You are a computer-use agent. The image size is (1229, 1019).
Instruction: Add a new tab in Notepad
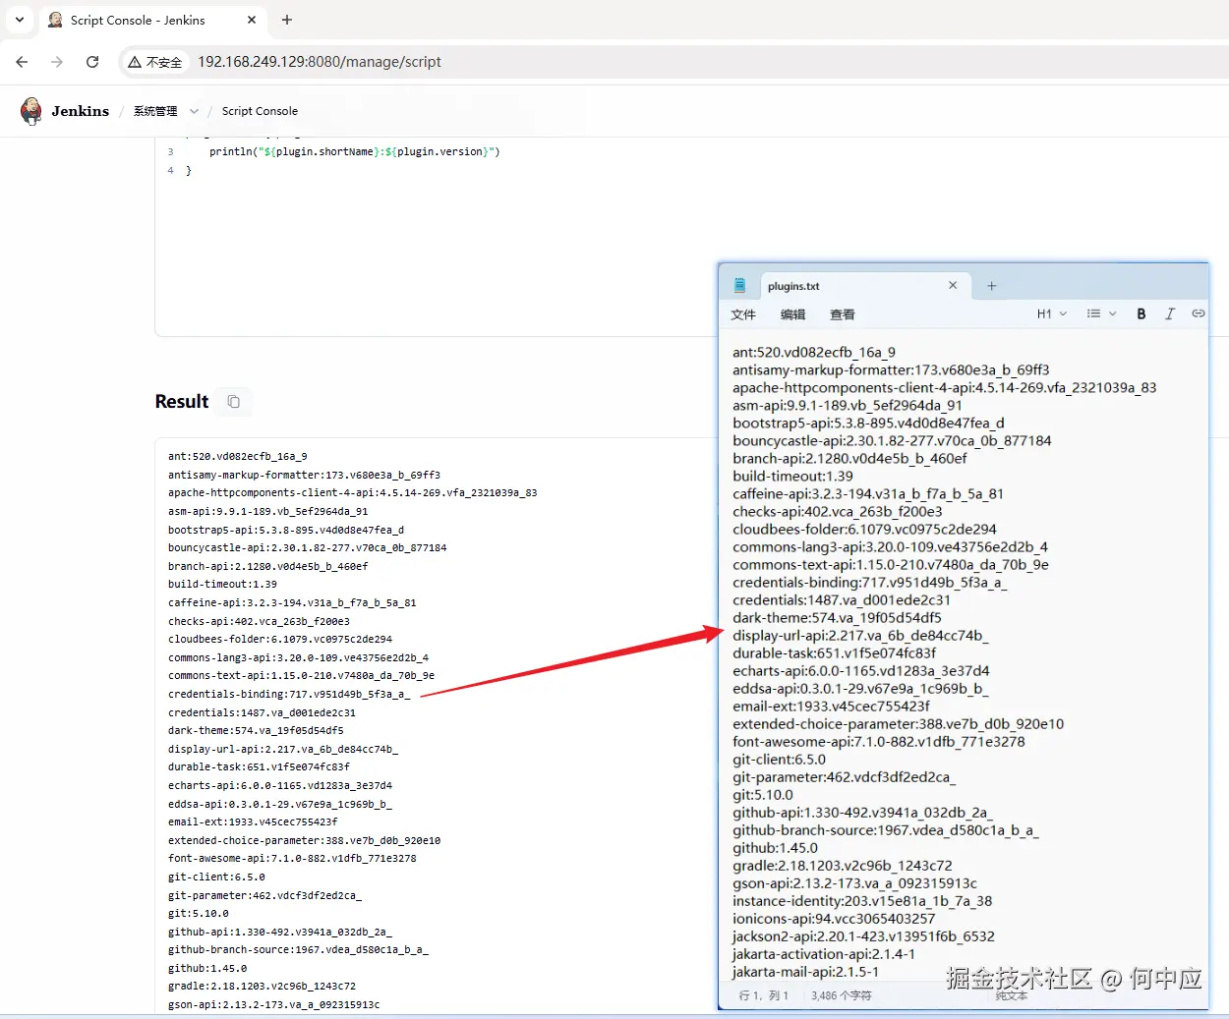tap(992, 286)
